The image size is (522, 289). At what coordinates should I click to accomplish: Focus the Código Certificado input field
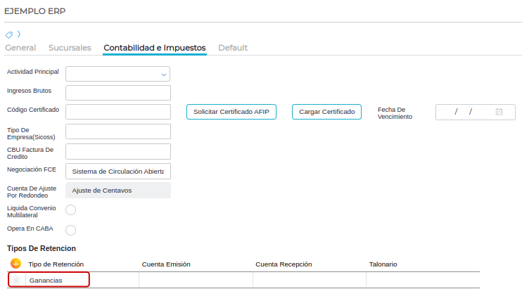pos(118,112)
